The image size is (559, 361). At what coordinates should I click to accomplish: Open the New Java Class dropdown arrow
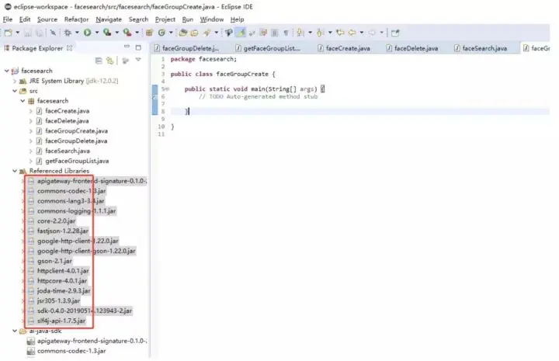pos(171,33)
